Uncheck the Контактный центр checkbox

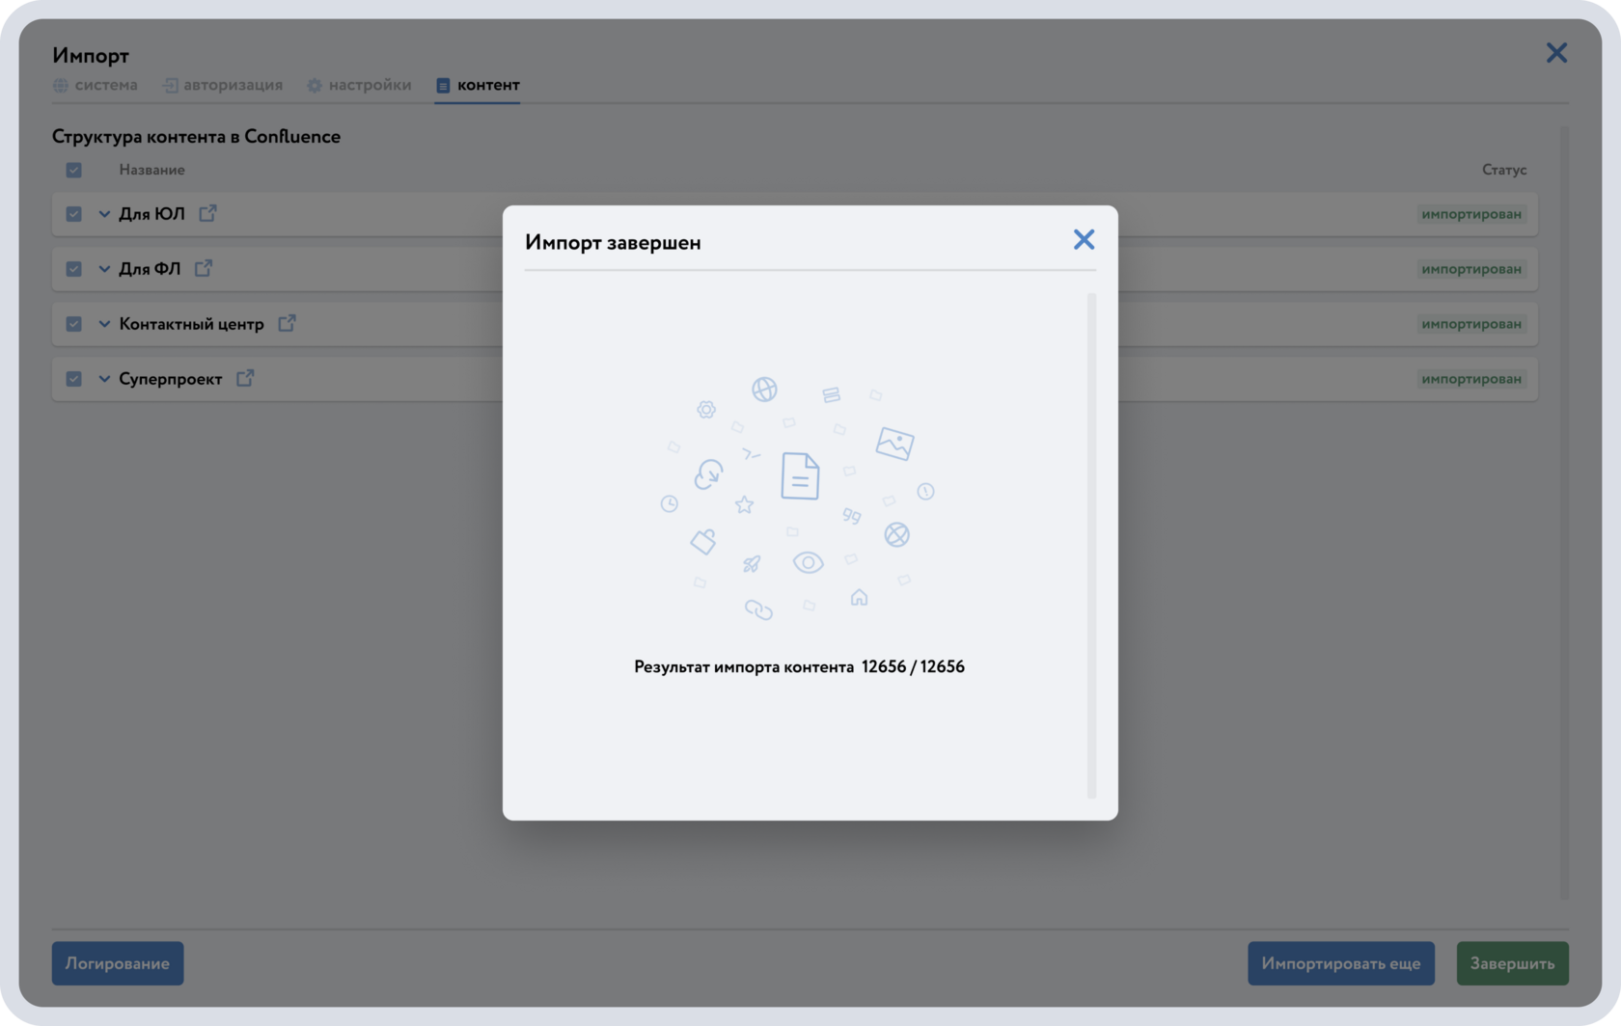click(x=73, y=324)
